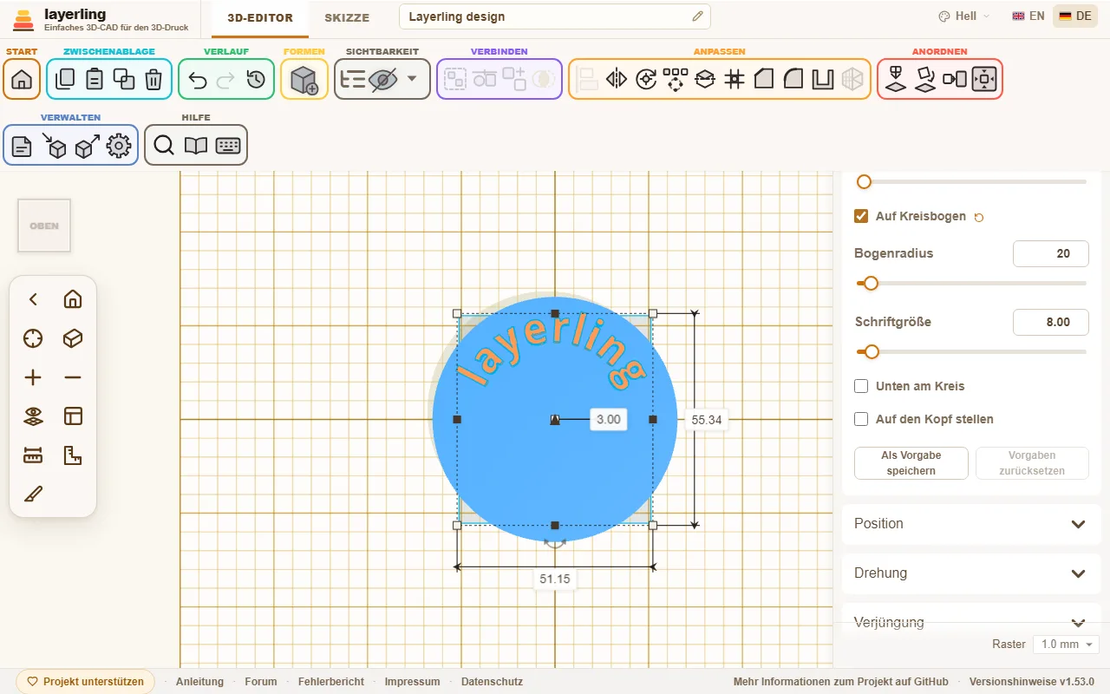Enable the Unten am Kreis checkbox

point(861,386)
